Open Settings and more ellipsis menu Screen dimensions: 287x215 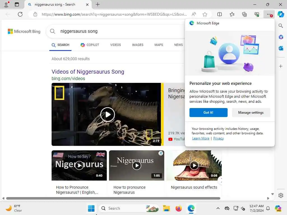tap(269, 14)
